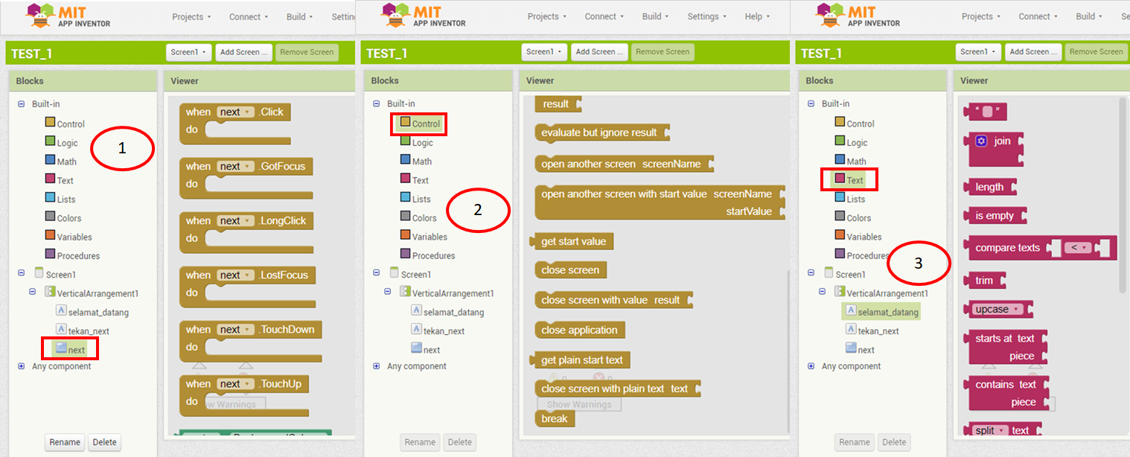Screen dimensions: 1130x457
Task: Click the fully visible Show Warnings button
Action: pos(579,405)
